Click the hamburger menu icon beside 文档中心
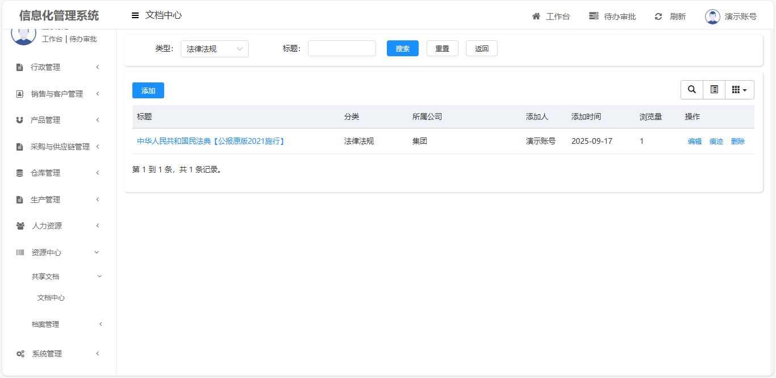The height and width of the screenshot is (378, 776). (135, 15)
